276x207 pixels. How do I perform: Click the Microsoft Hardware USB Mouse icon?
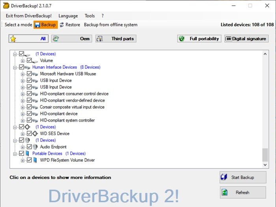pos(35,74)
